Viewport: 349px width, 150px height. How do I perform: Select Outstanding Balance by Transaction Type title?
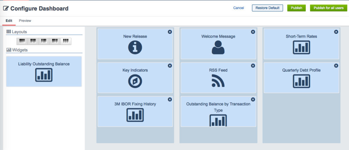click(218, 107)
